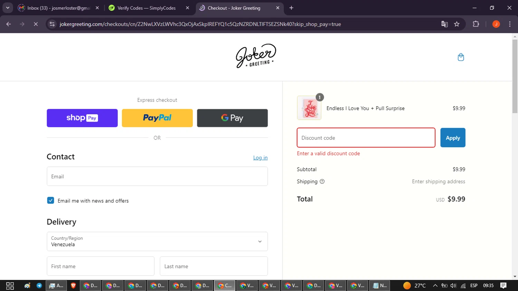Click the 'Enter a valid discount code' message
Screen dimensions: 518x291
coord(328,154)
